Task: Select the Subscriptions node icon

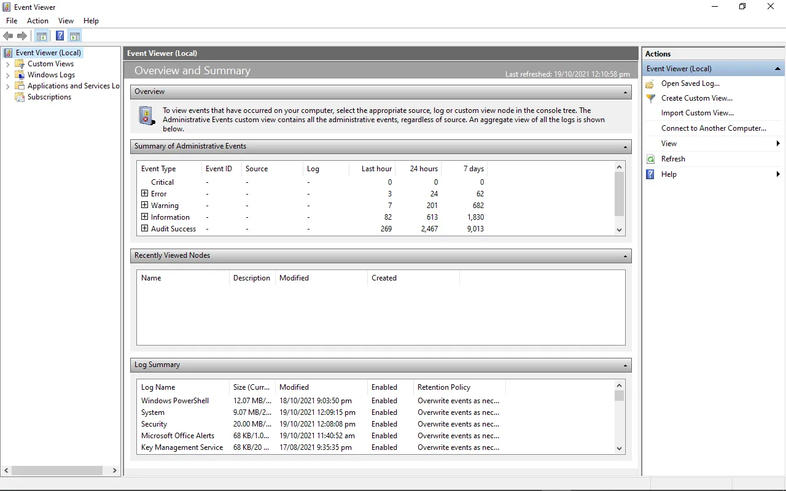Action: coord(20,97)
